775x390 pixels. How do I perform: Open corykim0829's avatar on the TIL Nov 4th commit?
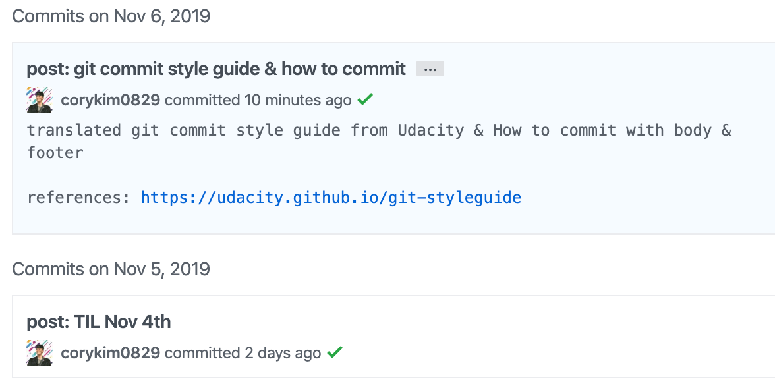[39, 352]
